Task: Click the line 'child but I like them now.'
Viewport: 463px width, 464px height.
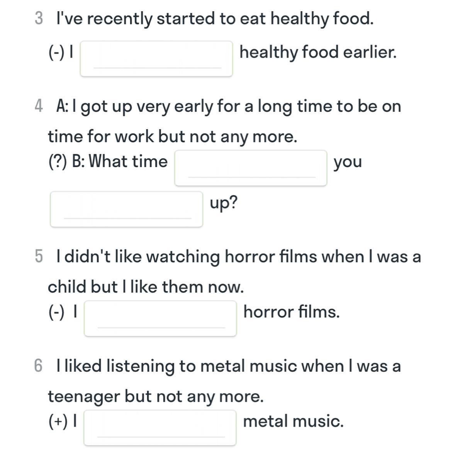Action: [146, 287]
